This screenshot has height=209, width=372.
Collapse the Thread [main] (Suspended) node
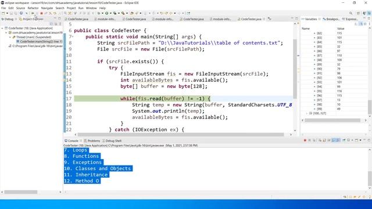[10, 37]
